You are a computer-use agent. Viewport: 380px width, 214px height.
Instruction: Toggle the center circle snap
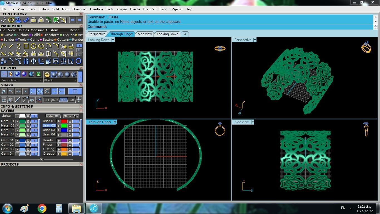point(47,91)
